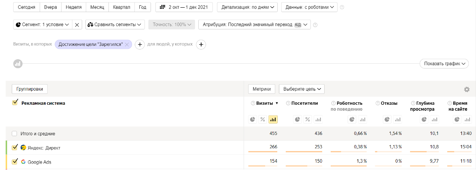Open the 2 окт — 1 дек 2021 date picker
The width and height of the screenshot is (476, 172).
184,7
